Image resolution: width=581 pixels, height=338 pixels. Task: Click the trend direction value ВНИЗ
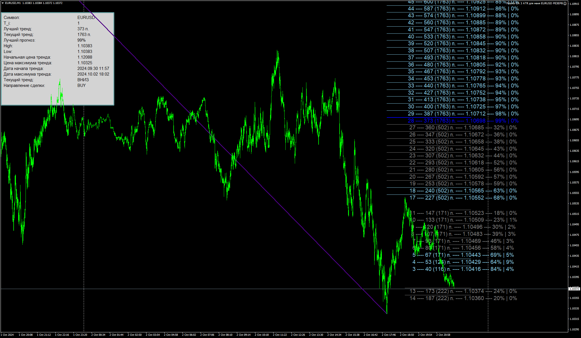tap(83, 80)
